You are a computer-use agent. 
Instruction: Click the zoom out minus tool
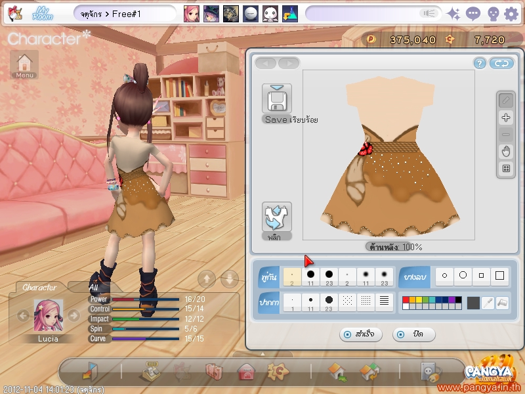[x=506, y=135]
